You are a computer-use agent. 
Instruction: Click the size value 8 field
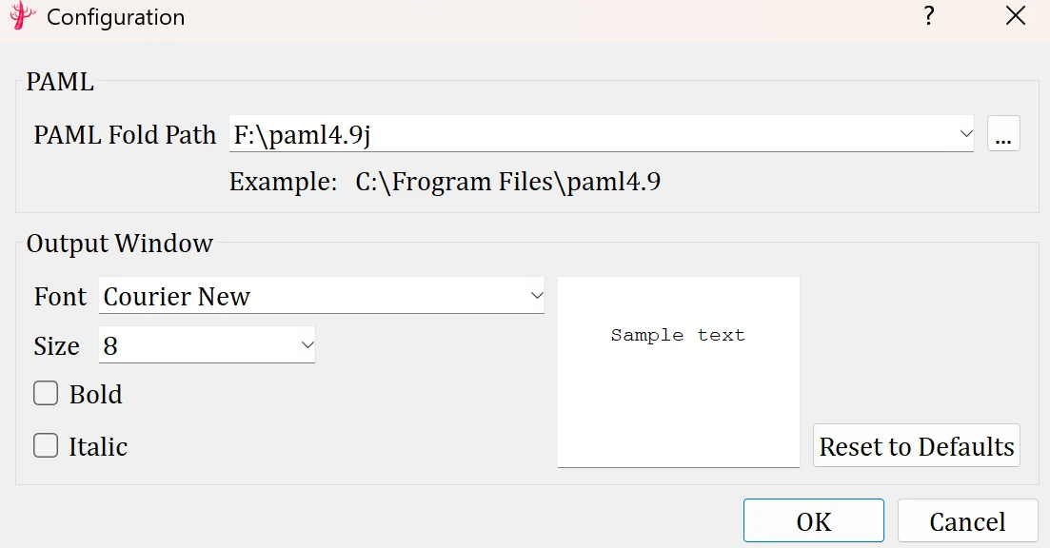[x=190, y=345]
